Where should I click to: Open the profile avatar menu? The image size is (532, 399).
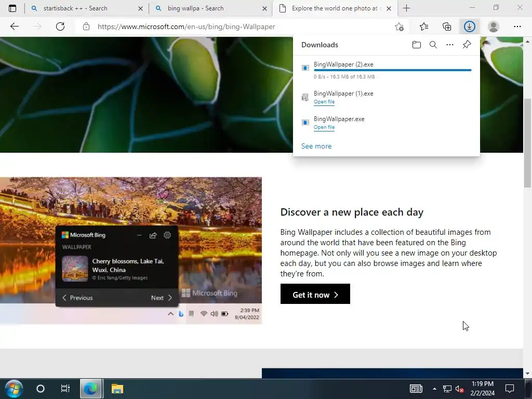(494, 26)
